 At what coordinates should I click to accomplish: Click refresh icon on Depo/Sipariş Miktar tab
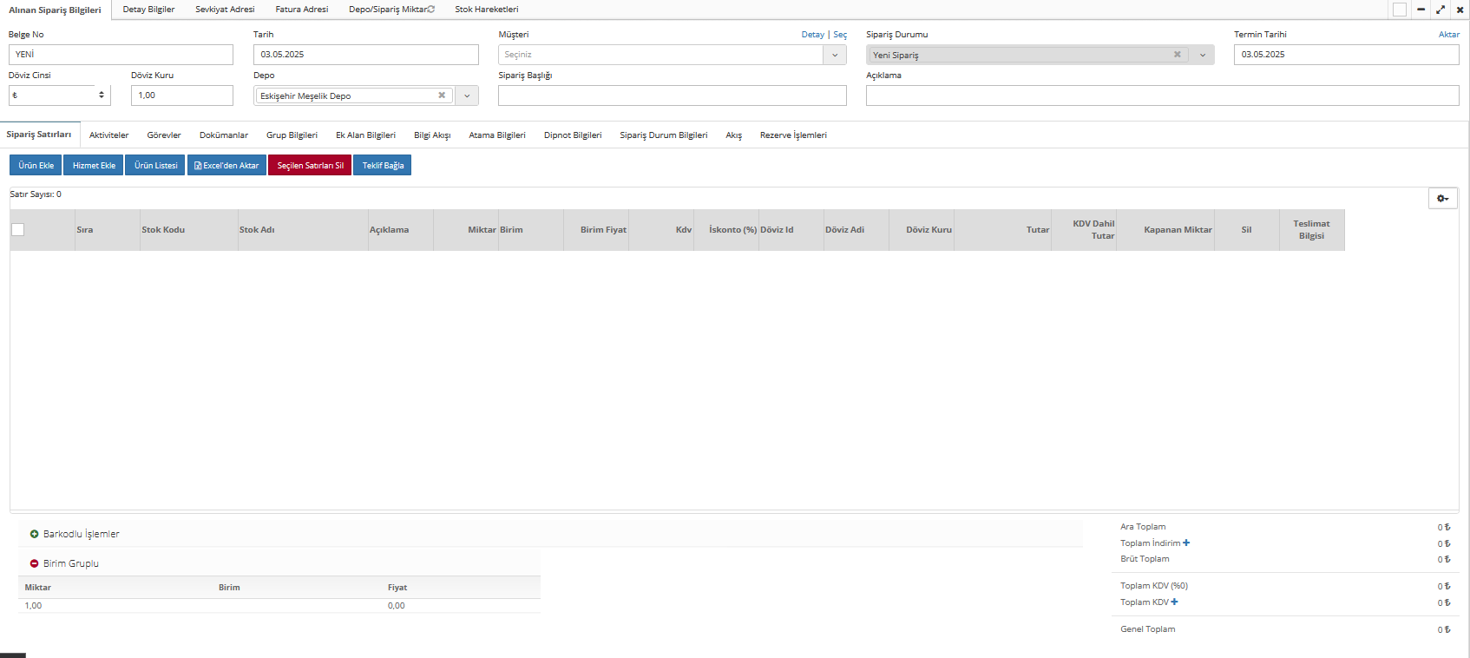pyautogui.click(x=431, y=10)
